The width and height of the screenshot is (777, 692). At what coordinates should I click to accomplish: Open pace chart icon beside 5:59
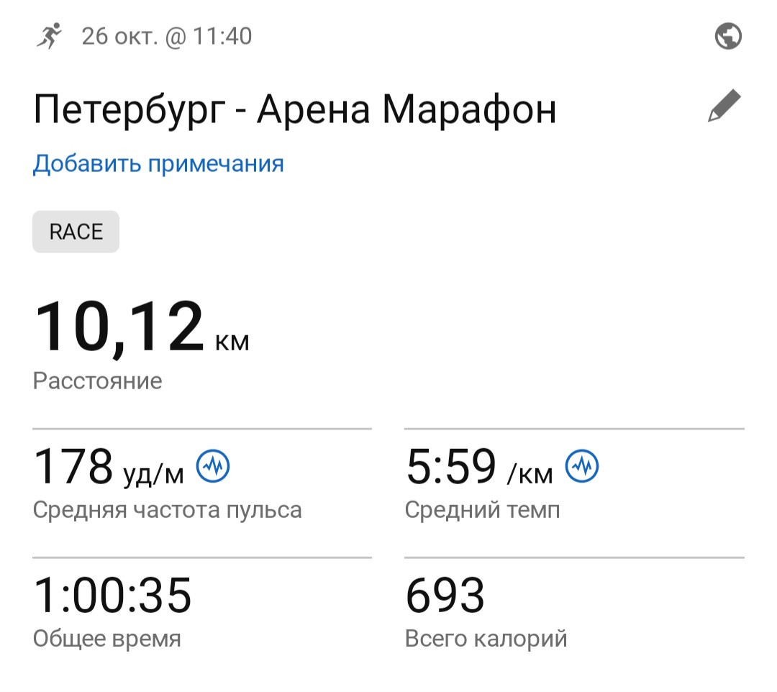pos(582,466)
